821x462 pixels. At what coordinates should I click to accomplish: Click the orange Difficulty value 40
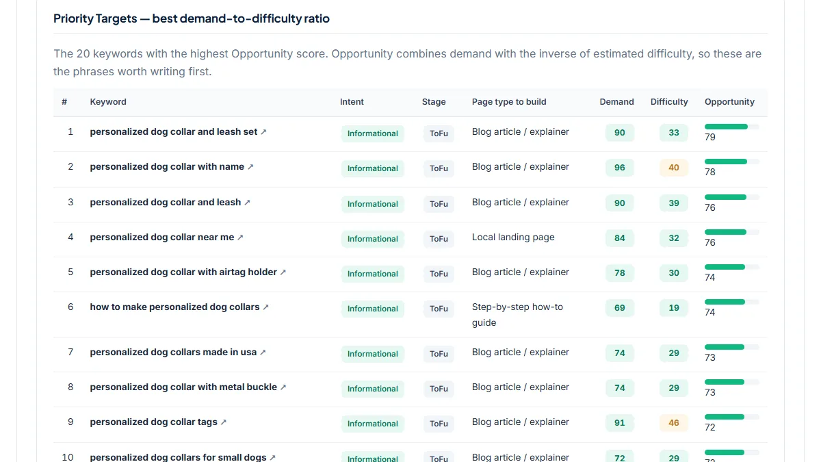pyautogui.click(x=674, y=168)
